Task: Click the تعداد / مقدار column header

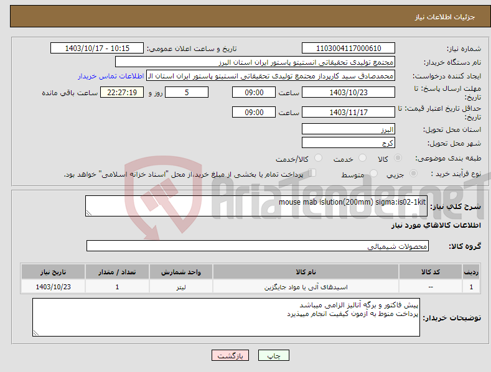Action: point(117,272)
